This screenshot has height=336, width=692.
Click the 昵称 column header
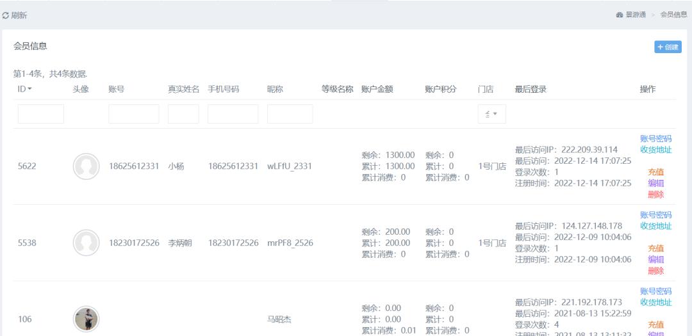pyautogui.click(x=275, y=89)
